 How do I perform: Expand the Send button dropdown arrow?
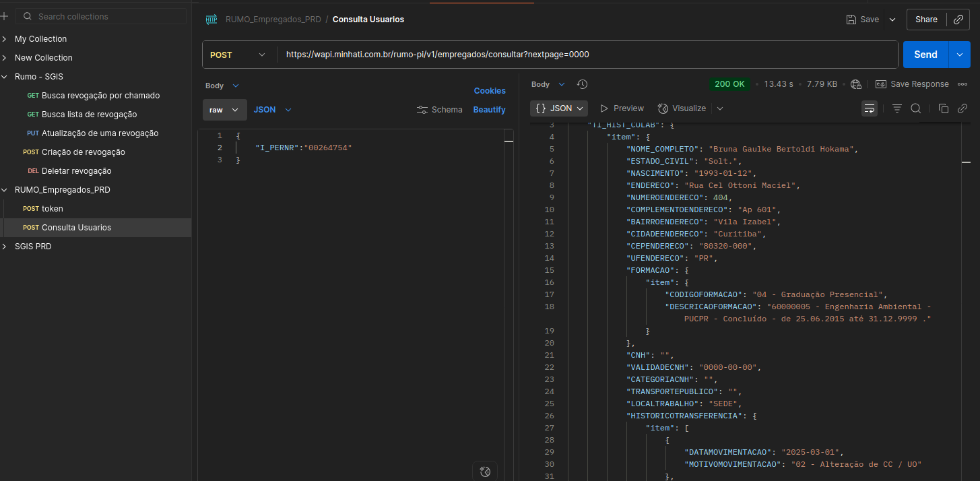[959, 55]
